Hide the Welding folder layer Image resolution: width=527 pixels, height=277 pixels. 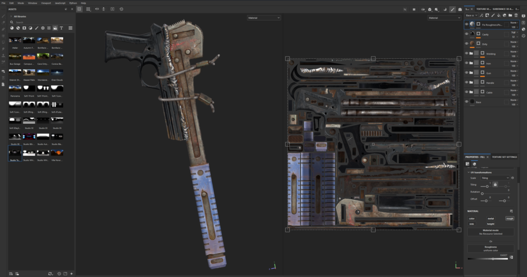467,53
